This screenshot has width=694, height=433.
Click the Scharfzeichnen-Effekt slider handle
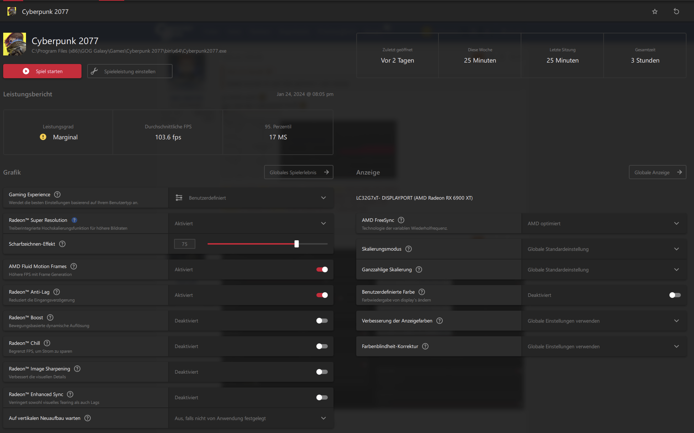296,244
